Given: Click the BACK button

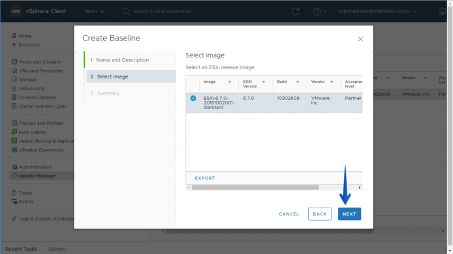Looking at the screenshot, I should 320,214.
